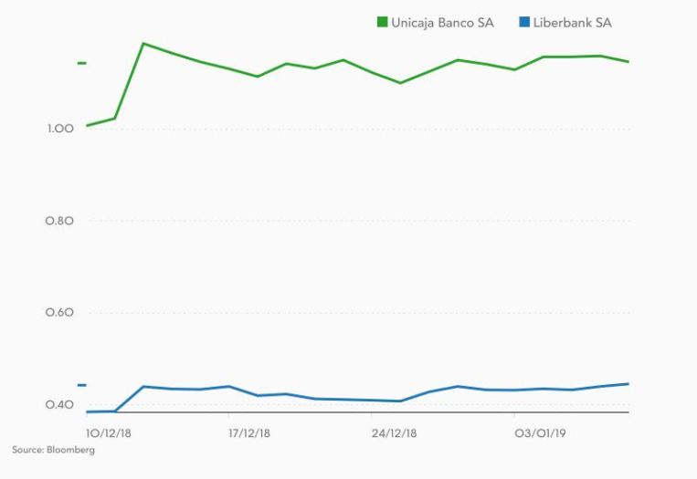Select the 17/12/18 date label
Image resolution: width=697 pixels, height=479 pixels.
click(249, 431)
